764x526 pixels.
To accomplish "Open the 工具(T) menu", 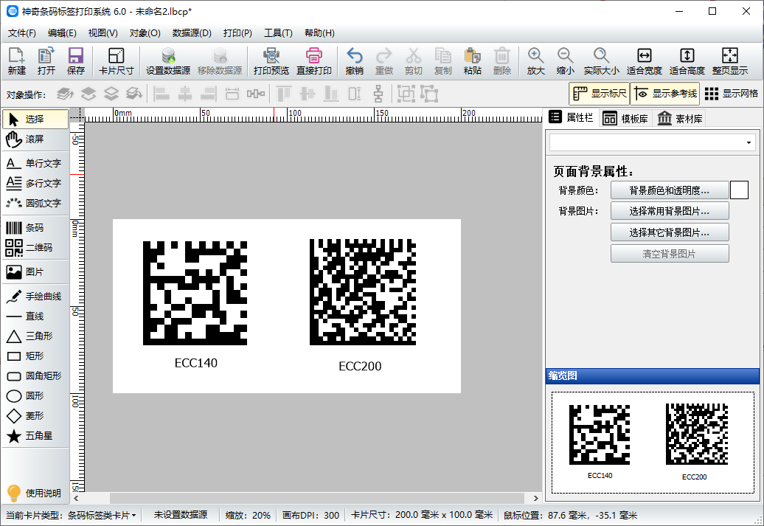I will [278, 33].
